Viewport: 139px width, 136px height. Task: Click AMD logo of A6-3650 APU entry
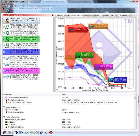7,39
